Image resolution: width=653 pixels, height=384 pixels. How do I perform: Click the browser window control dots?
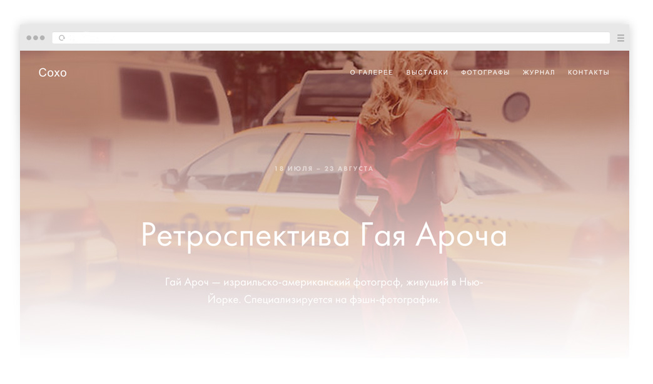tap(36, 38)
